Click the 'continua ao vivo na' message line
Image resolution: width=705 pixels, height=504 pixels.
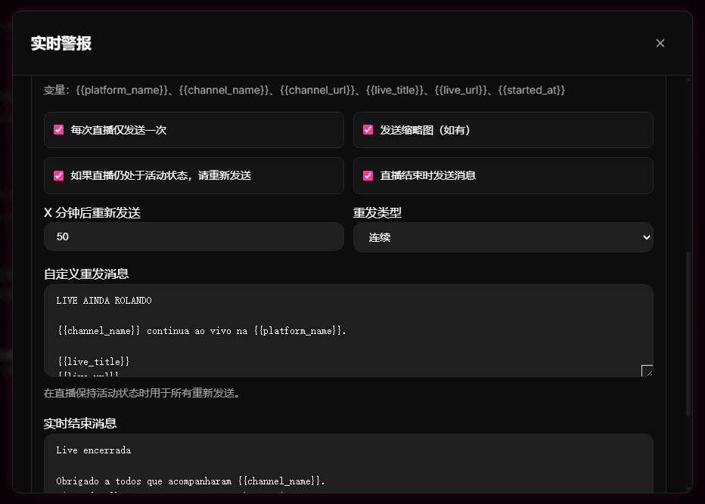click(202, 331)
